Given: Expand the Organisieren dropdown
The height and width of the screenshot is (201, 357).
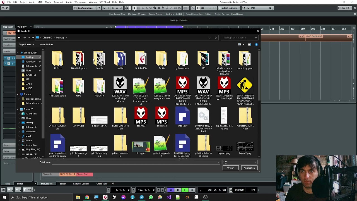Looking at the screenshot, I should (26, 44).
